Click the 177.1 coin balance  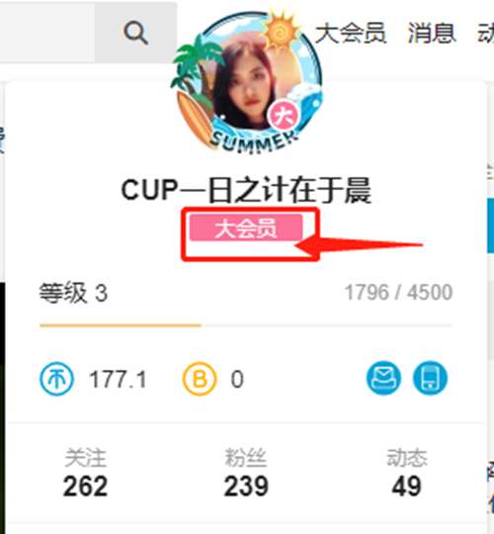coord(118,380)
